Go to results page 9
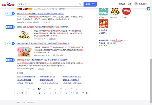Screen dimensions: 152x105 [x=71, y=93]
